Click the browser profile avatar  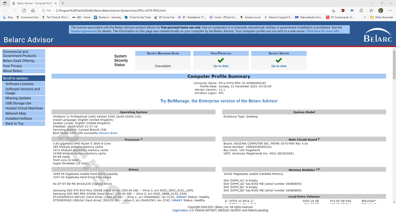click(381, 10)
